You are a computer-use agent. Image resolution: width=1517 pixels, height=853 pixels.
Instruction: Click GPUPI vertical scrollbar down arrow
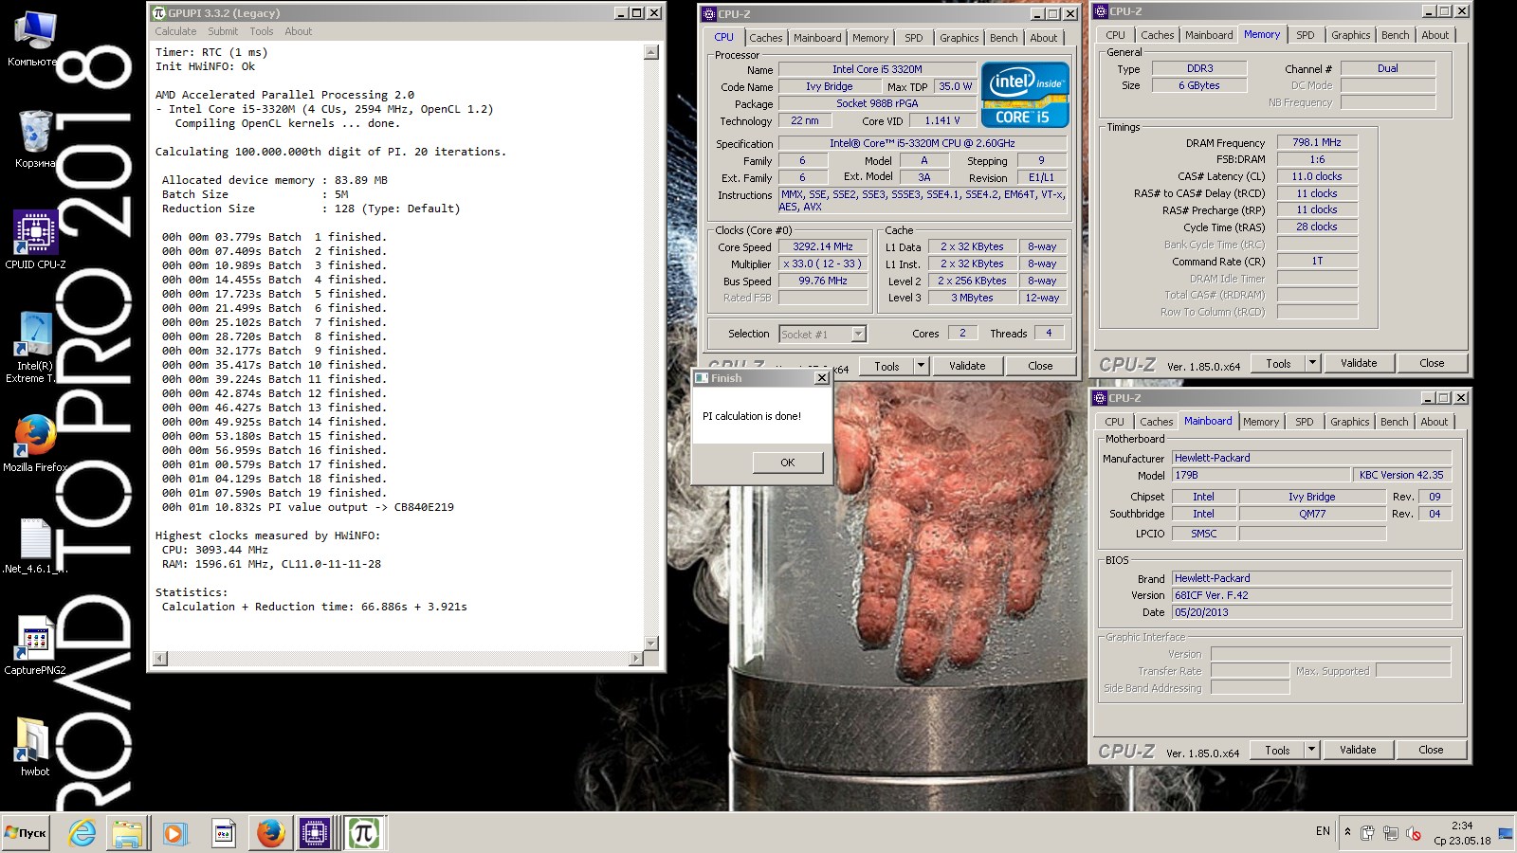(650, 644)
